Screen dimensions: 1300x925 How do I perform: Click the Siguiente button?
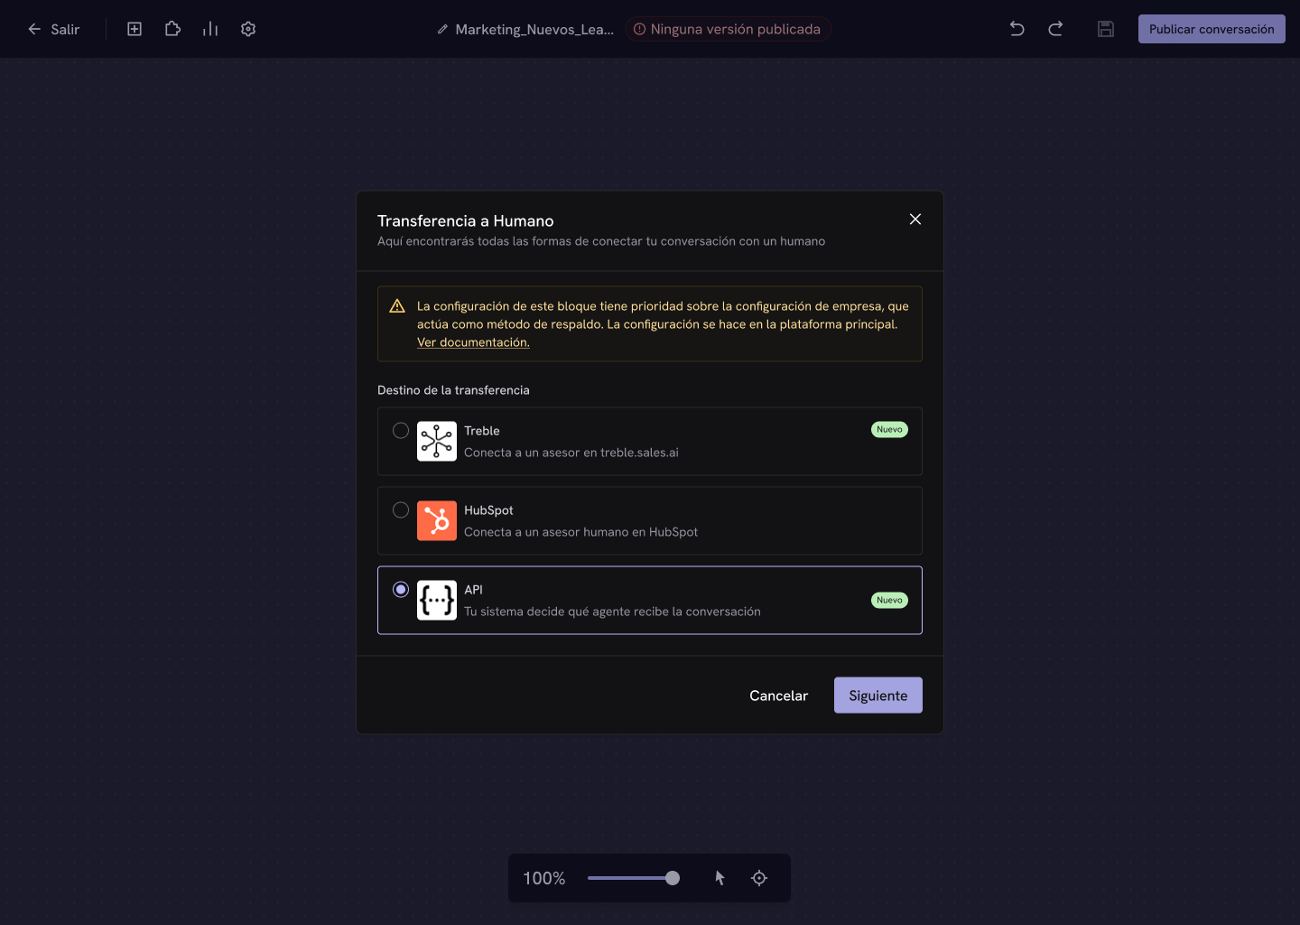878,696
